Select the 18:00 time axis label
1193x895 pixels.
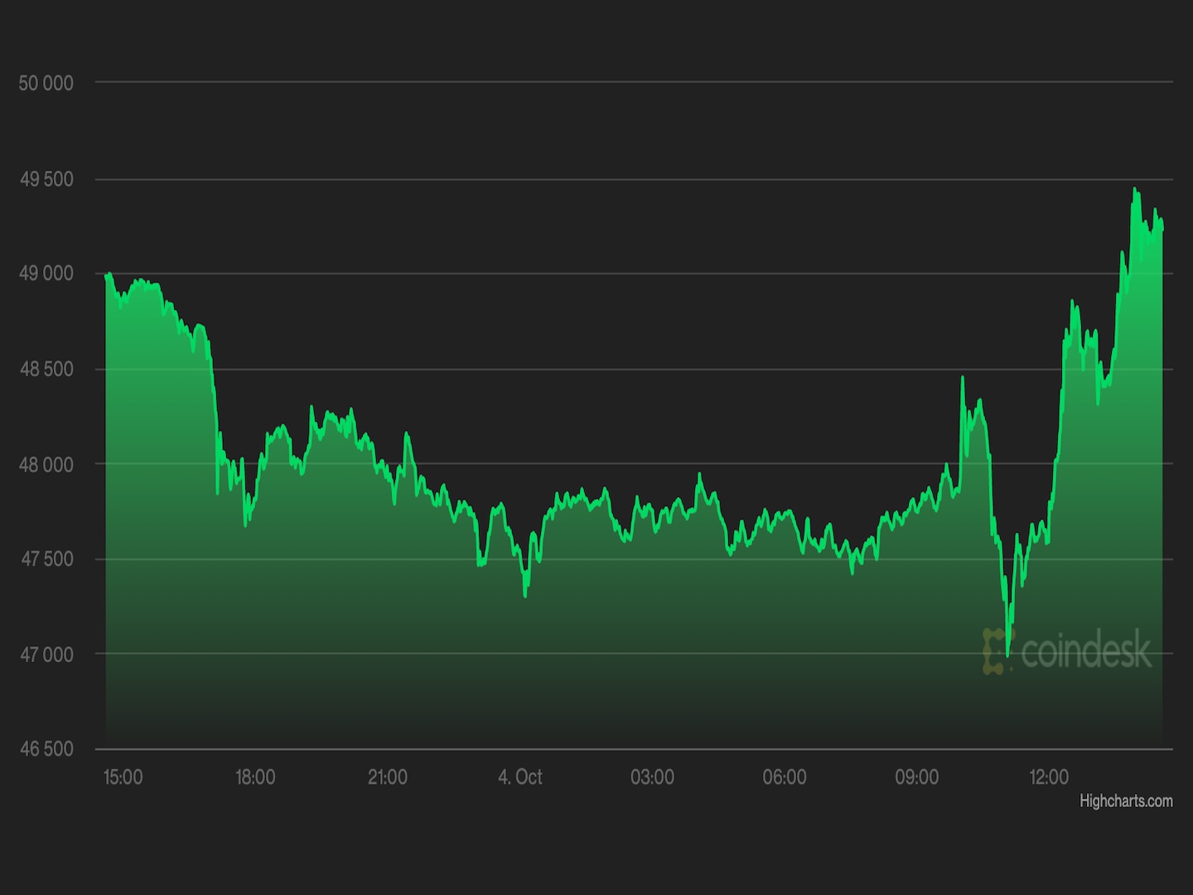point(255,777)
